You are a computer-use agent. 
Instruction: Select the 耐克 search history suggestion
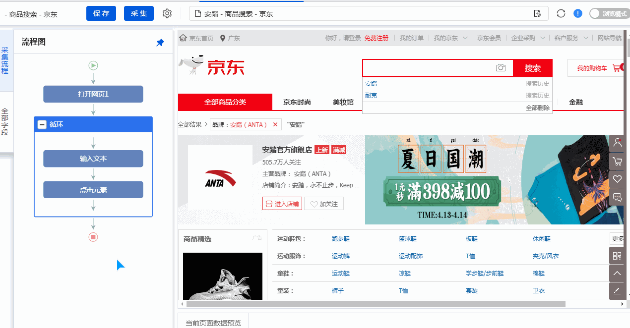[371, 95]
